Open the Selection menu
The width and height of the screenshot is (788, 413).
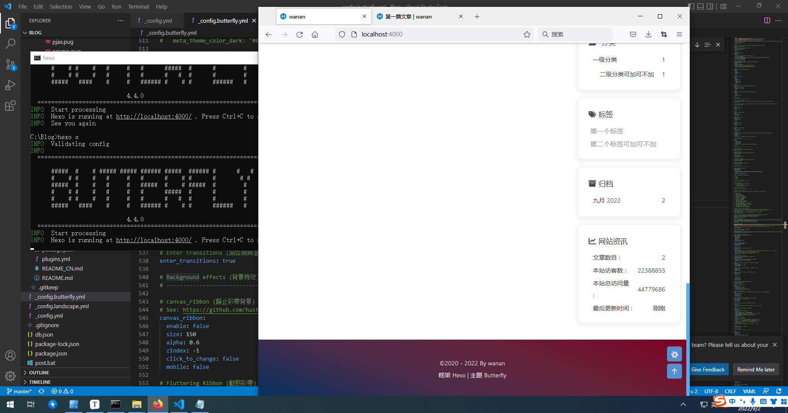point(61,6)
